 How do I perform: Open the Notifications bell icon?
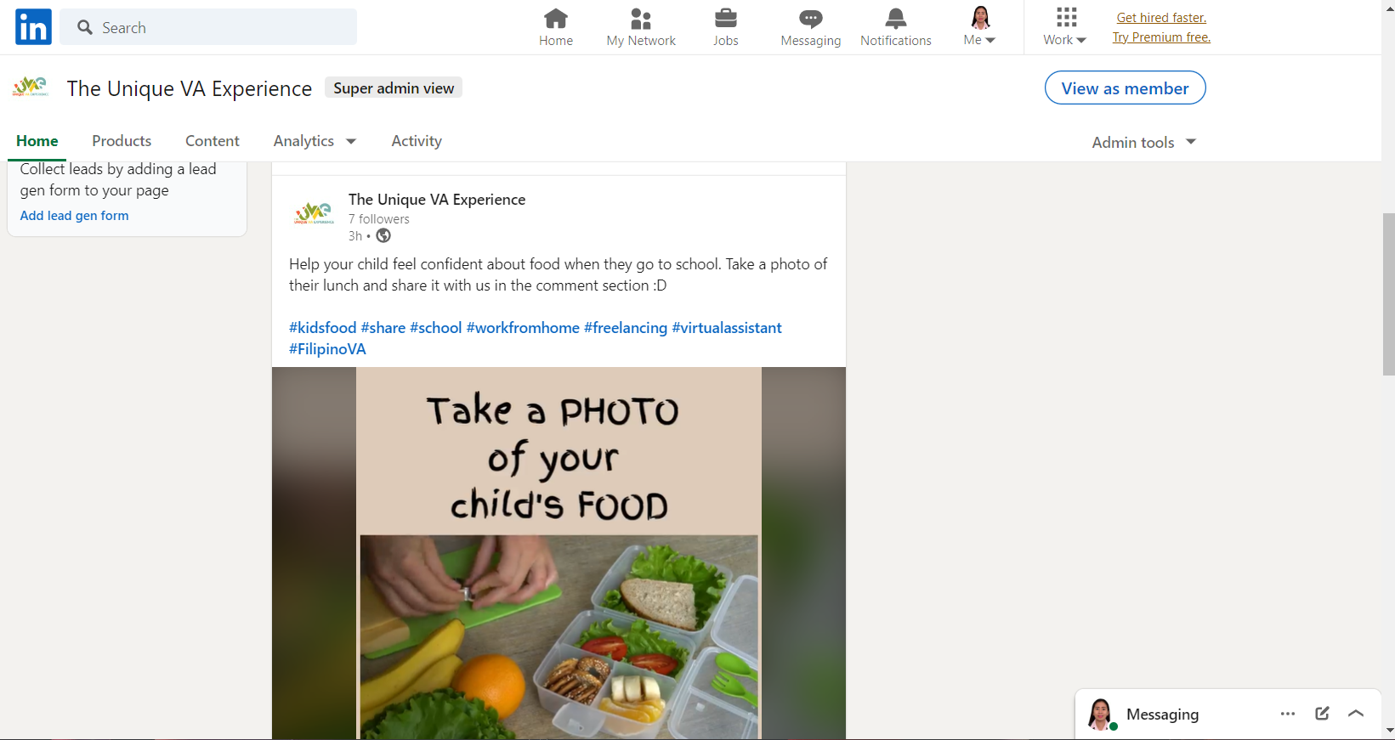tap(896, 18)
